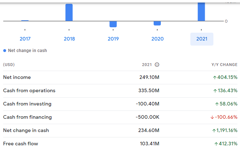240x155 pixels.
Task: Open the info icon next to 2021 header
Action: [157, 65]
